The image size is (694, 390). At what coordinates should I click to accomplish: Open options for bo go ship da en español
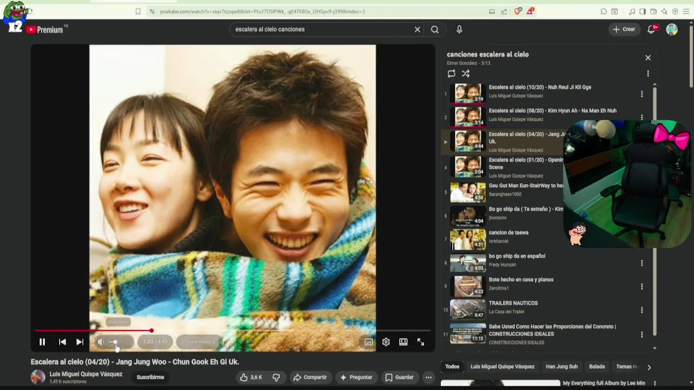(x=642, y=263)
